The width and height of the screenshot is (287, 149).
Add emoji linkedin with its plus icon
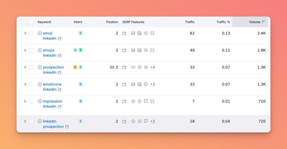click(x=40, y=33)
